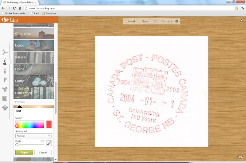Click the red selected color swatch
This screenshot has height=163, width=246.
point(49,125)
